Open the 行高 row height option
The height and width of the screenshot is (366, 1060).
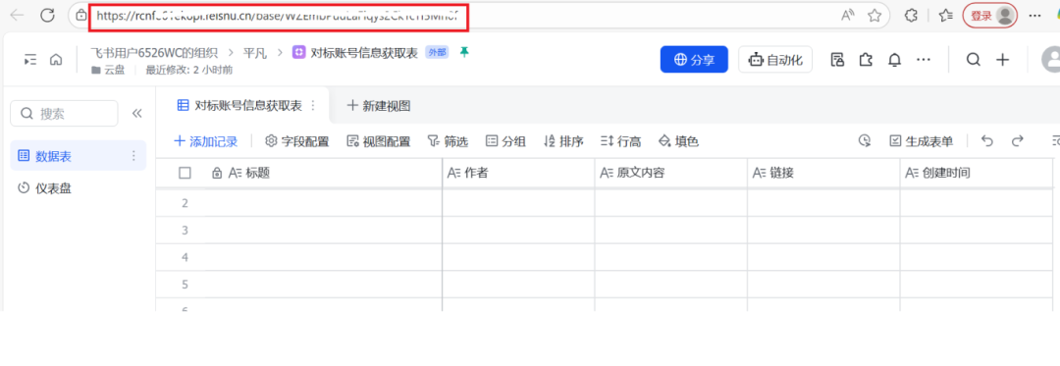point(620,141)
